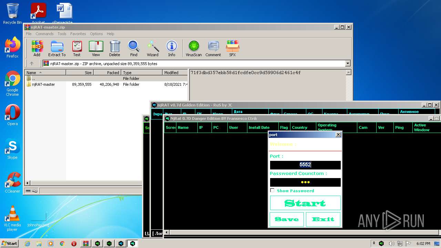The image size is (441, 248).
Task: Open the Find magnifier icon
Action: (x=134, y=48)
